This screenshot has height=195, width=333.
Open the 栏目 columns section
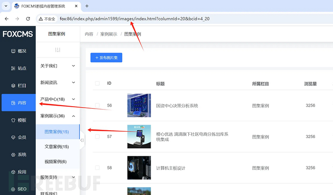pyautogui.click(x=18, y=85)
